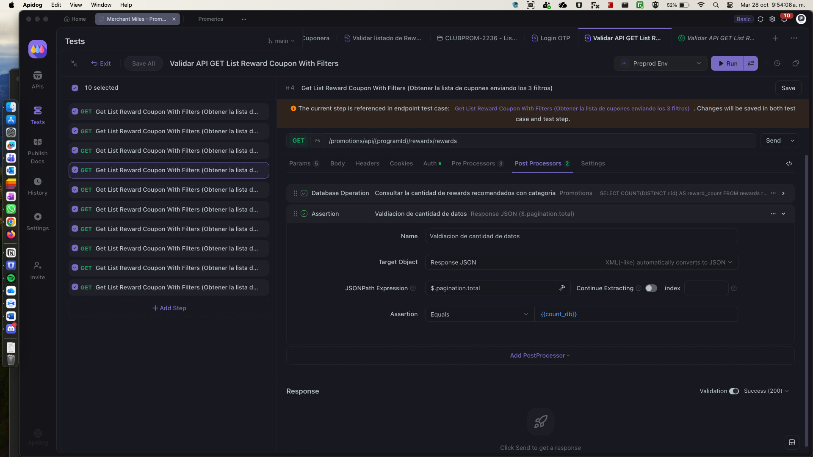Click the sync refresh icon in title bar
Screen dimensions: 813x457
point(760,19)
